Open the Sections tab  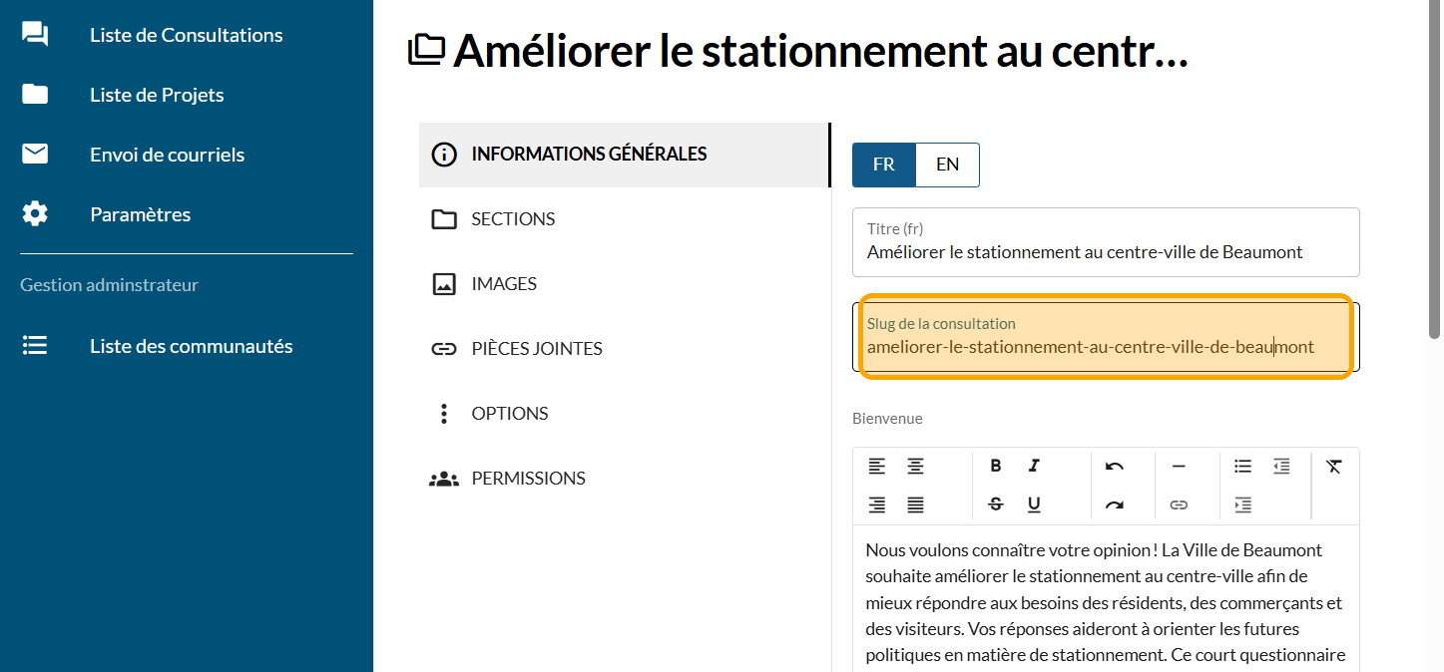pos(513,219)
